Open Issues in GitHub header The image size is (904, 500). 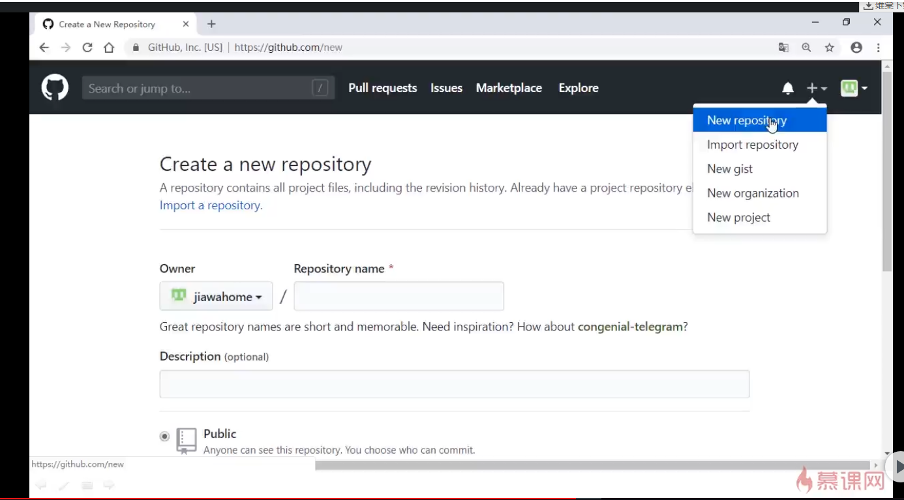[446, 88]
